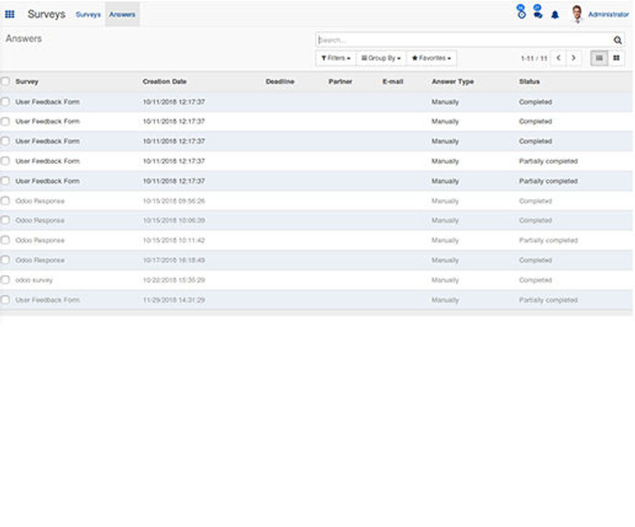
Task: Check the Odoo Response 10/15/2018 09:56:26 checkbox
Action: [5, 201]
